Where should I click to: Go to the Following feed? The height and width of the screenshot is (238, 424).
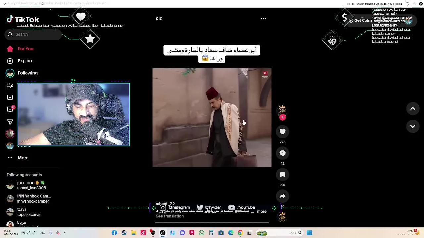22,73
